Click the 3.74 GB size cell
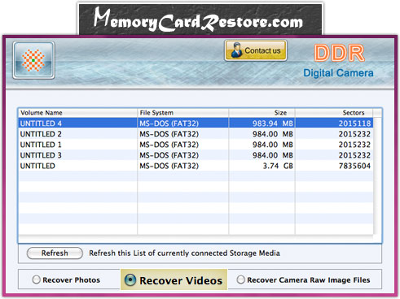The image size is (400, 299). click(x=278, y=166)
